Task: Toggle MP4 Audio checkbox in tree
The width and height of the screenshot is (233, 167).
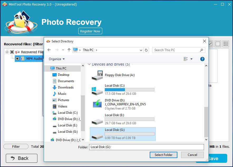Action: [17, 59]
